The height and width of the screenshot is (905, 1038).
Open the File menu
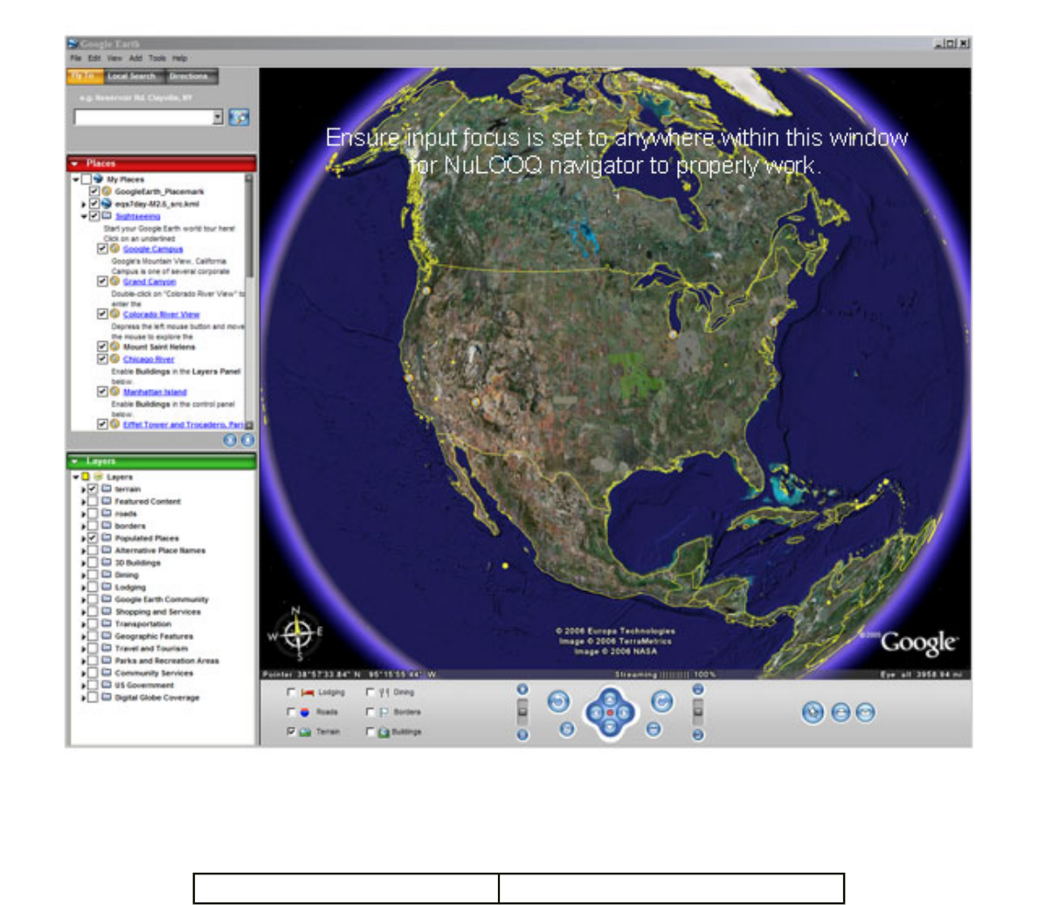tap(76, 59)
